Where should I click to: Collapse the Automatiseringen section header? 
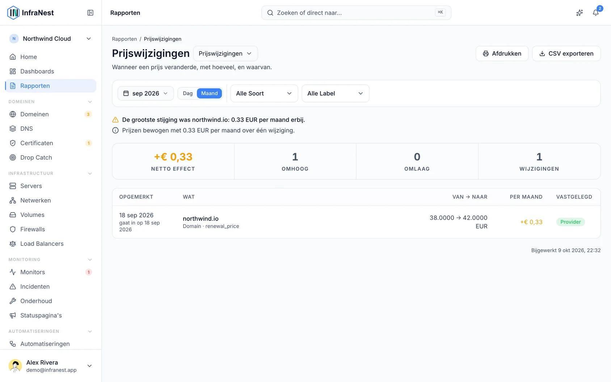(51, 331)
